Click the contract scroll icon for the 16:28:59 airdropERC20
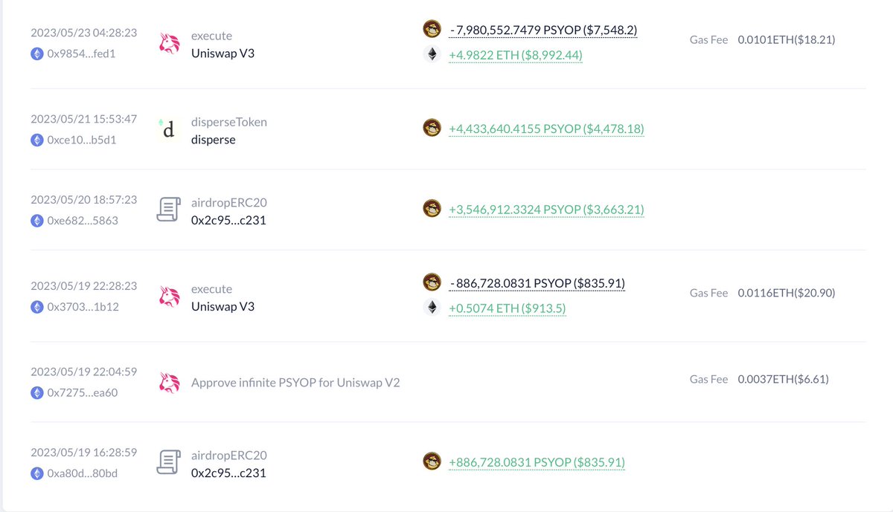893x512 pixels. pyautogui.click(x=169, y=462)
